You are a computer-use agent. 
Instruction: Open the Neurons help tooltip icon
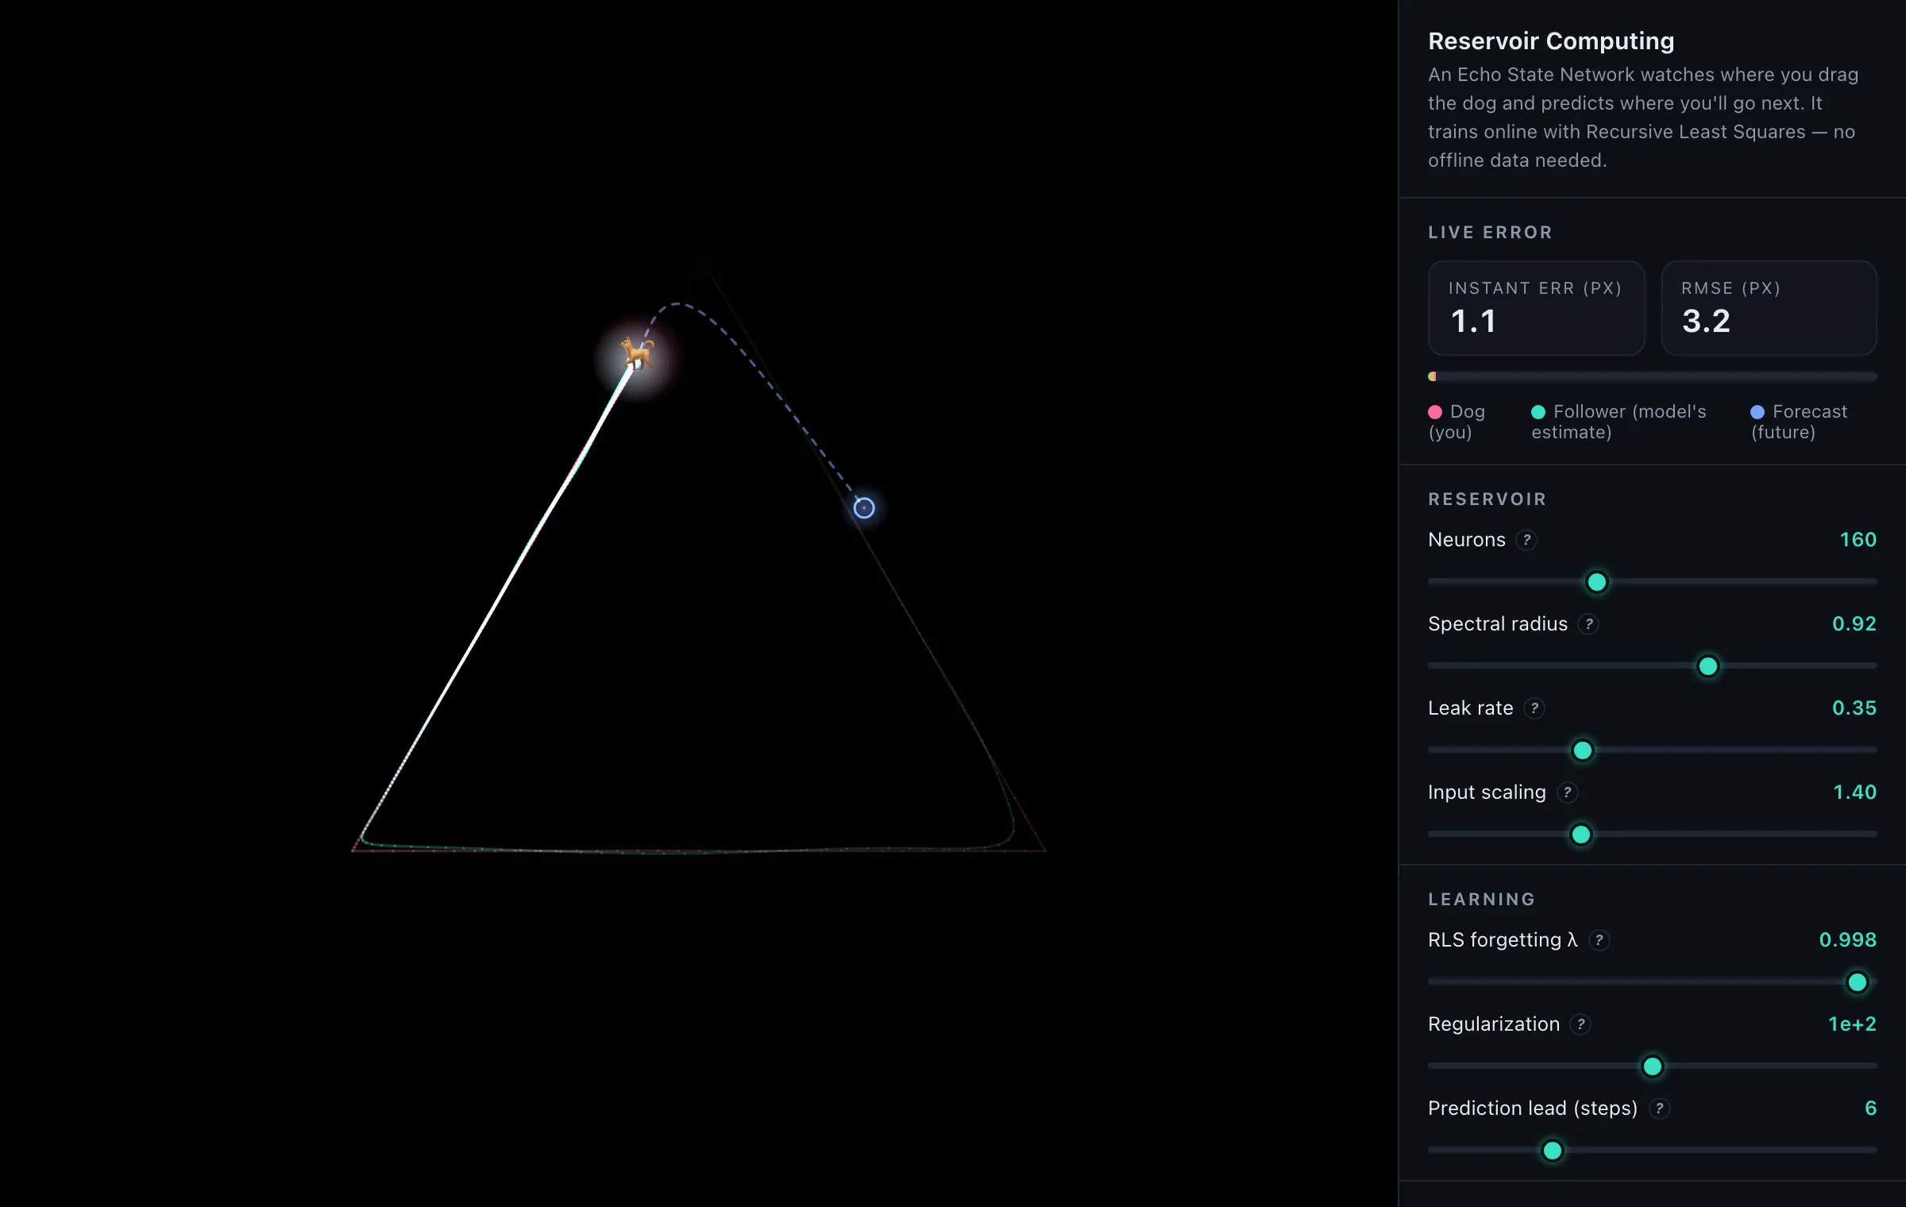1526,540
